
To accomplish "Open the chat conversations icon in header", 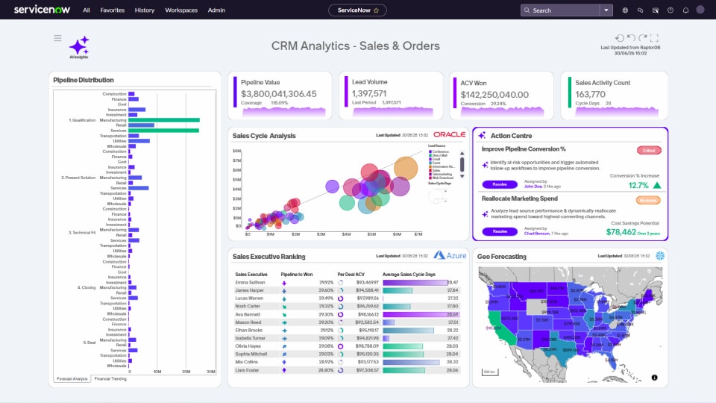I will pyautogui.click(x=640, y=10).
